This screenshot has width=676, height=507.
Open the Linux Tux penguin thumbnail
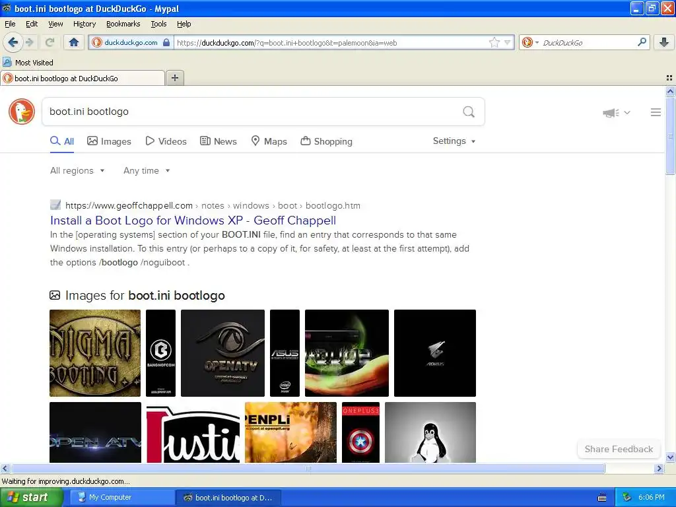[430, 432]
